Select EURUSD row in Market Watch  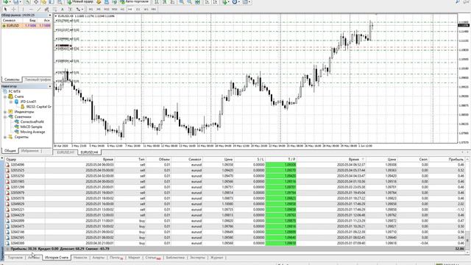[26, 26]
